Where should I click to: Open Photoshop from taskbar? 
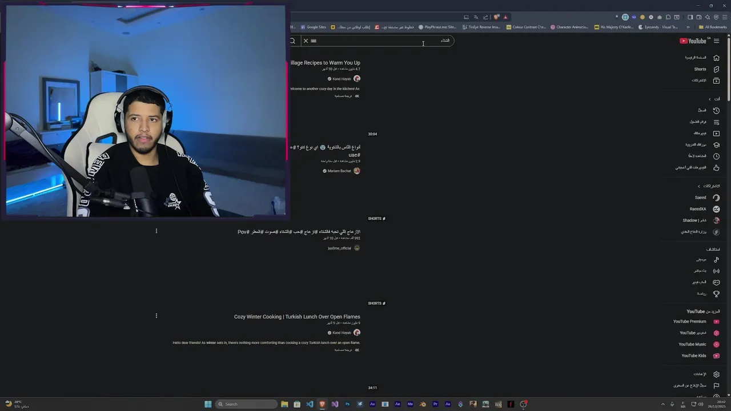click(x=347, y=404)
